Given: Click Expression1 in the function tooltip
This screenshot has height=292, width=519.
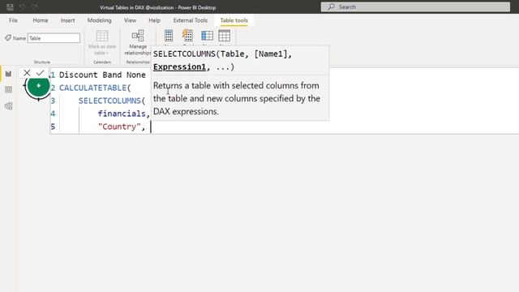Looking at the screenshot, I should pos(179,67).
